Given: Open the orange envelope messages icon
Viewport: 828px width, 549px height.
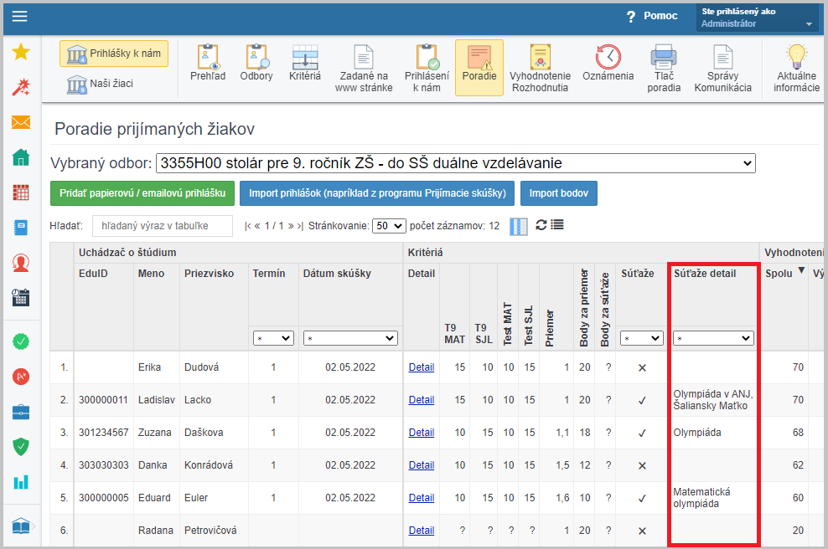Looking at the screenshot, I should (21, 122).
